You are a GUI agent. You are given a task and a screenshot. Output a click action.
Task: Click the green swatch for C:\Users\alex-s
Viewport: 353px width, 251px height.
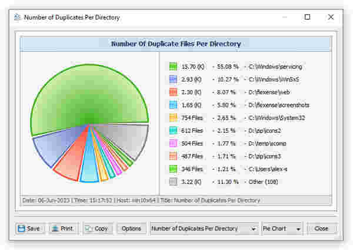point(173,169)
